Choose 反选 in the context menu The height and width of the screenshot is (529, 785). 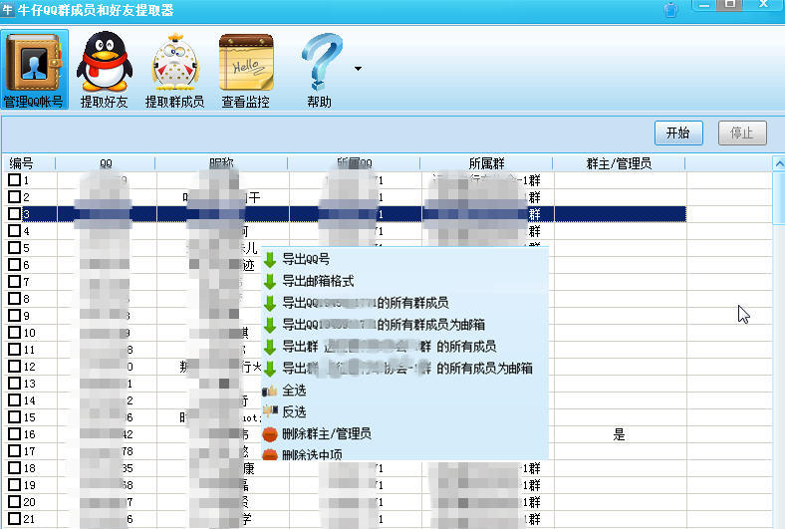coord(294,411)
